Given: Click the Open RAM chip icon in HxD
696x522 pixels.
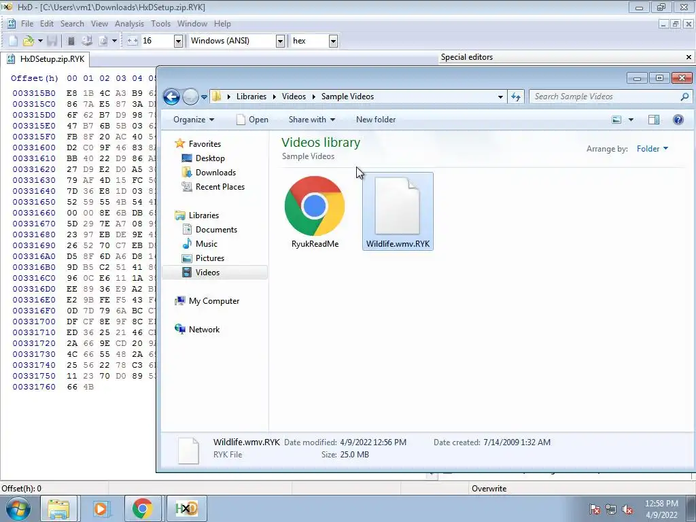Looking at the screenshot, I should tap(71, 41).
